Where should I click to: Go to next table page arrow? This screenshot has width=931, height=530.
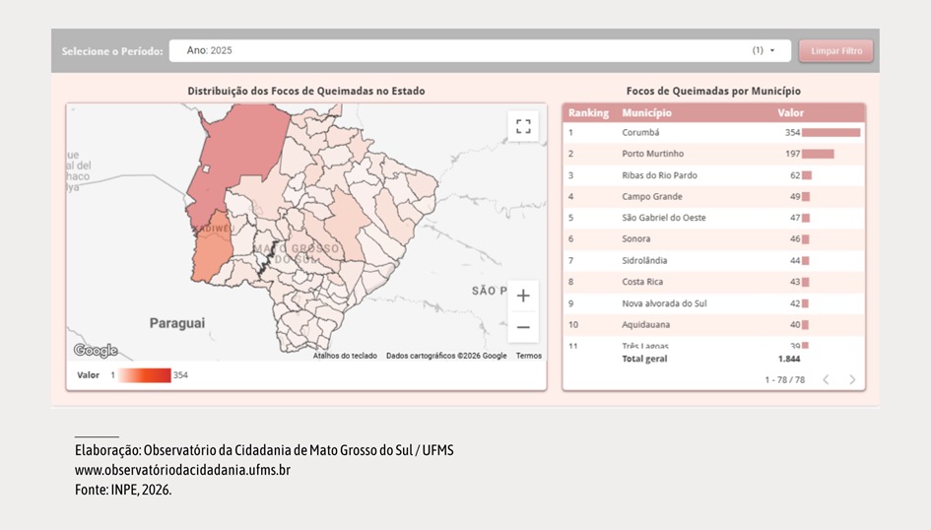point(852,380)
